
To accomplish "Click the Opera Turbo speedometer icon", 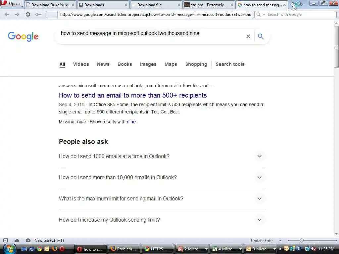I will click(28, 240).
